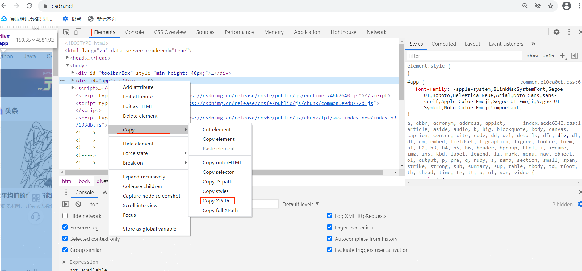582x271 pixels.
Task: Toggle Autocomplete from history checkbox
Action: (330, 239)
